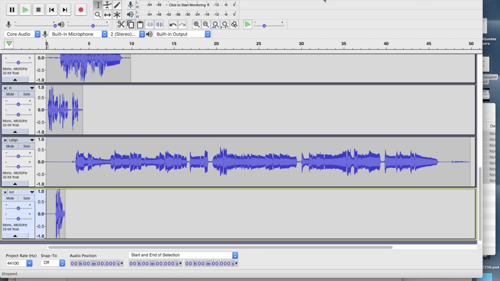Stop audio with the Stop button
The height and width of the screenshot is (281, 500).
(38, 10)
